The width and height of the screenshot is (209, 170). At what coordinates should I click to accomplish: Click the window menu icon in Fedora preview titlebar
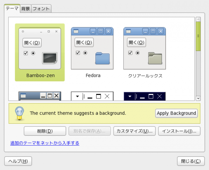76,31
